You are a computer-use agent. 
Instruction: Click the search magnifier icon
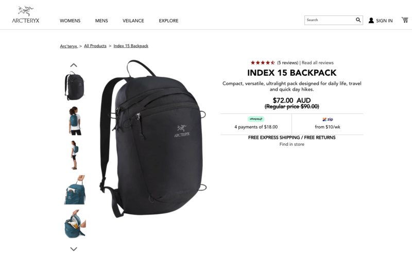[x=358, y=20]
